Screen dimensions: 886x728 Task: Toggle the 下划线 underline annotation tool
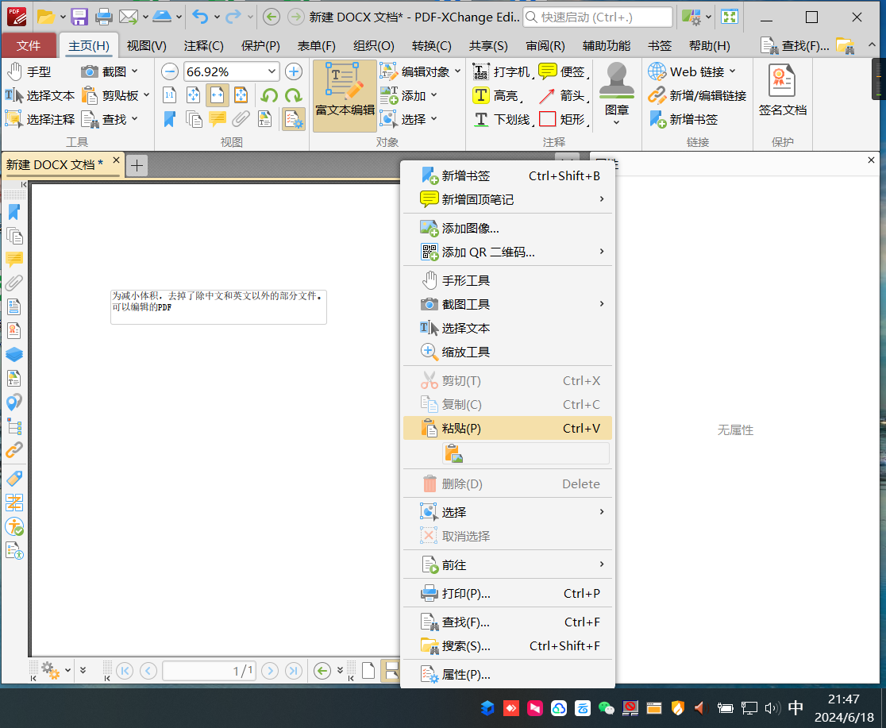click(501, 119)
